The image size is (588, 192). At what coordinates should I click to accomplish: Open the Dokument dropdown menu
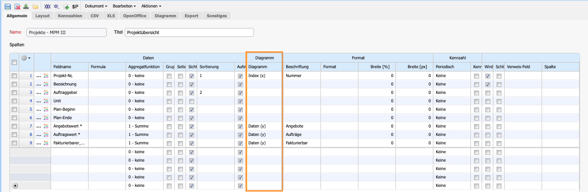click(x=96, y=7)
